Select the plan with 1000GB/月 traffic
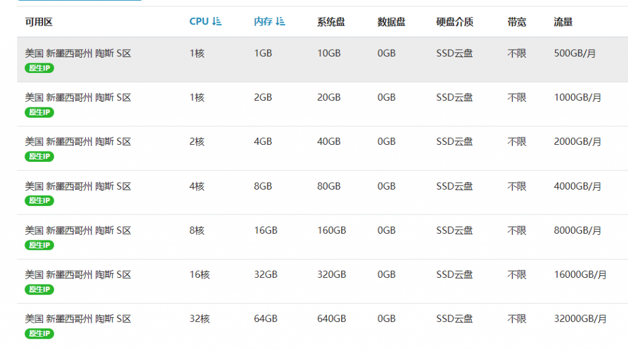Image resolution: width=628 pixels, height=349 pixels. pyautogui.click(x=323, y=104)
